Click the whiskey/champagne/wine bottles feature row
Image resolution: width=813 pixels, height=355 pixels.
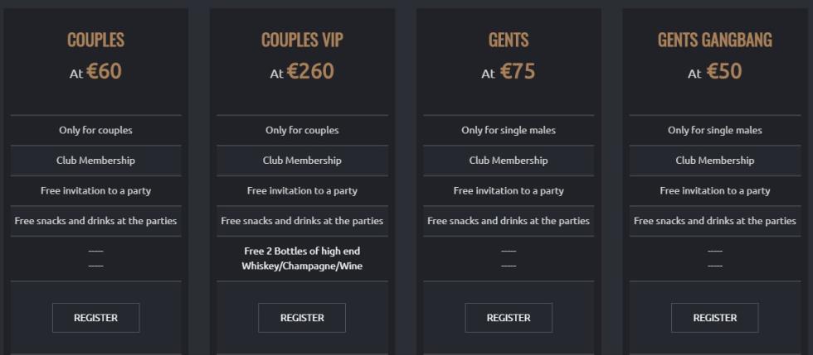[x=302, y=258]
